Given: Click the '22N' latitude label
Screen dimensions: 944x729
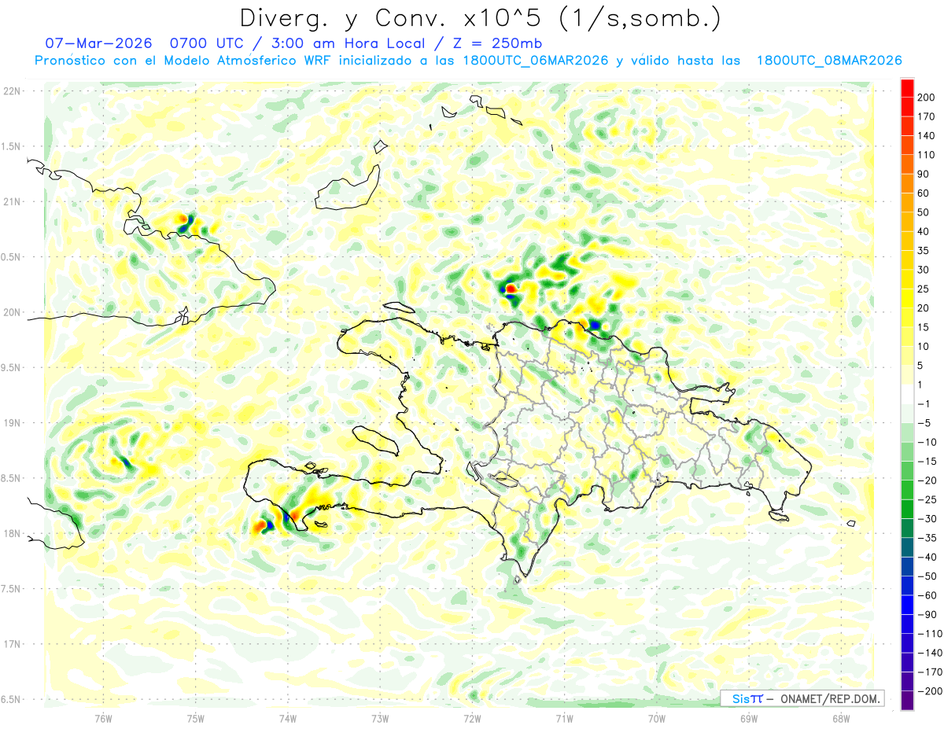Looking at the screenshot, I should (11, 90).
